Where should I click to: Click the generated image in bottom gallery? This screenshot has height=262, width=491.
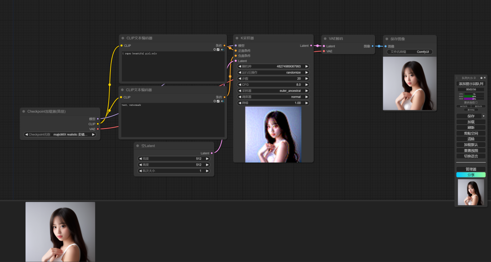60,232
